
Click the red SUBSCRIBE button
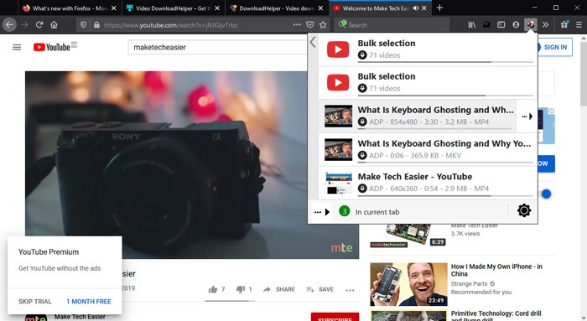[x=335, y=317]
